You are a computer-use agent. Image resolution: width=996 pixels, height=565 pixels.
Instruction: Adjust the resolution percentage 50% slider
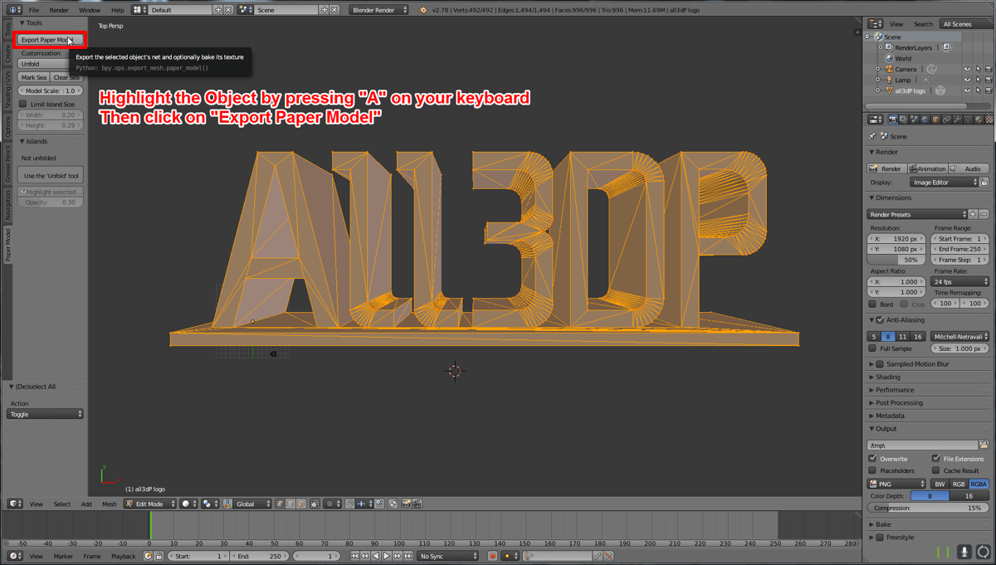(x=896, y=260)
